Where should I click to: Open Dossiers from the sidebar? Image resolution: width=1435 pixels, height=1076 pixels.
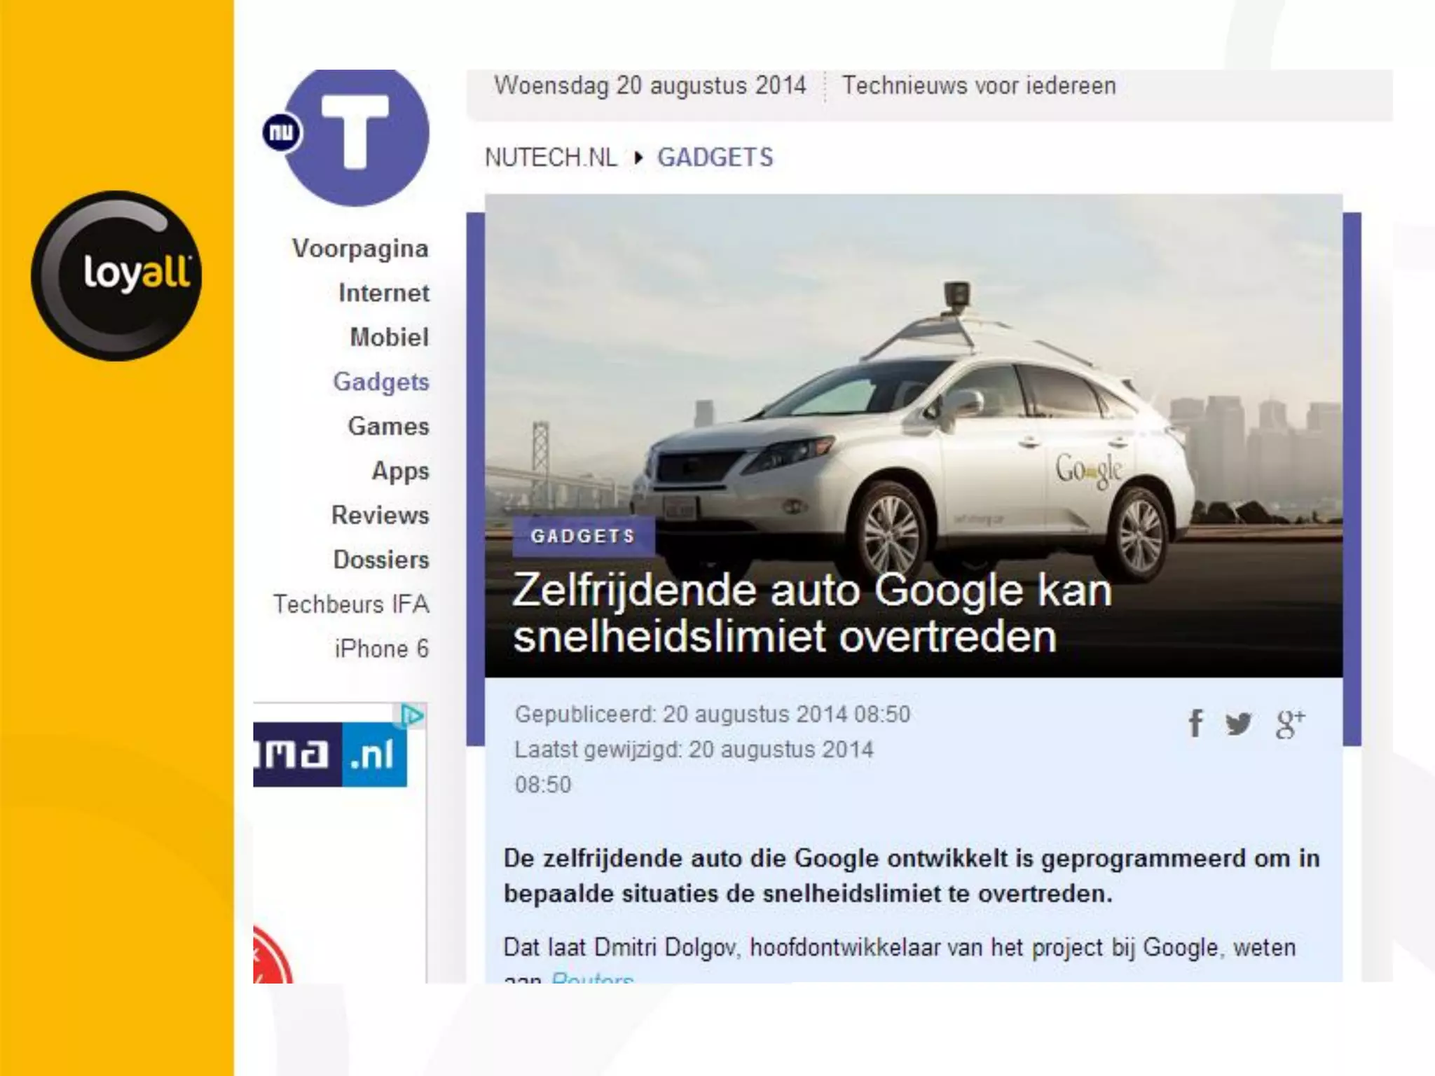click(380, 560)
